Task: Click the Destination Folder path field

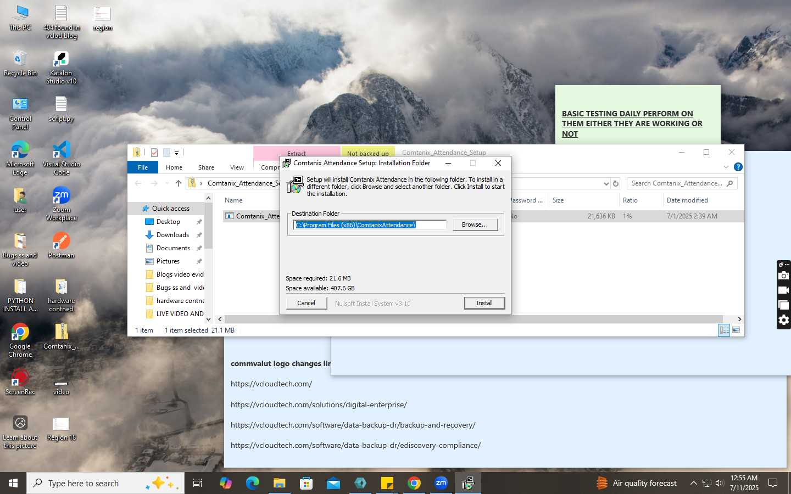Action: pyautogui.click(x=370, y=225)
